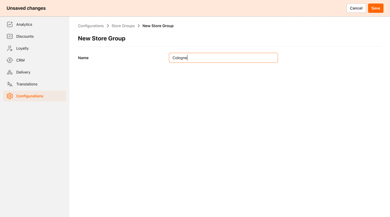The width and height of the screenshot is (390, 217).
Task: Open the Delivery section
Action: 24,72
